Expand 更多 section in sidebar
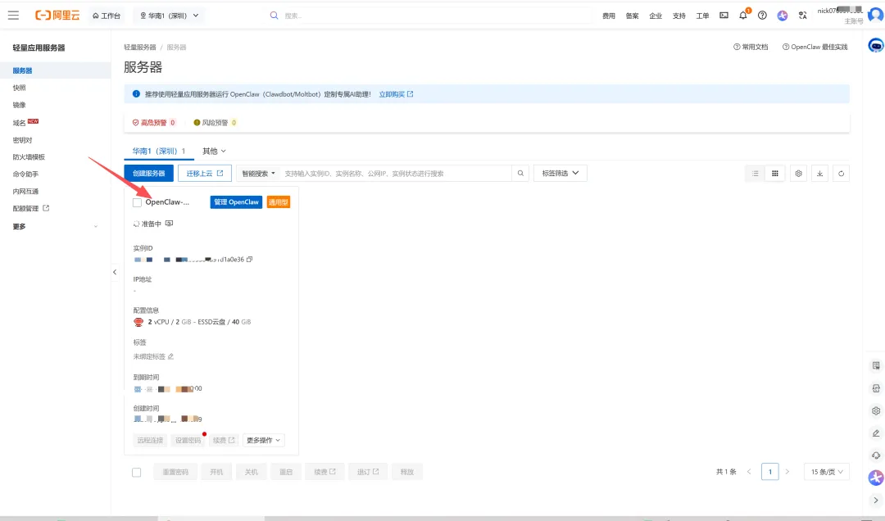Image resolution: width=885 pixels, height=521 pixels. (x=56, y=226)
